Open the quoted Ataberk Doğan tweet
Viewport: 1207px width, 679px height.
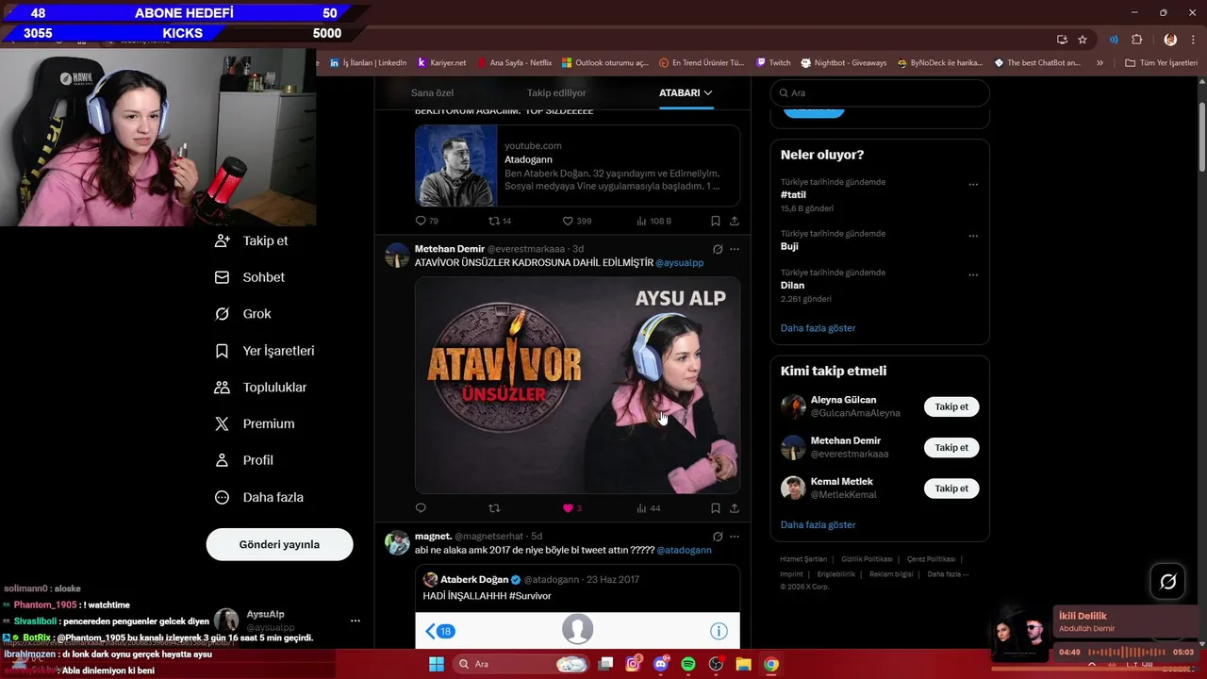coord(577,607)
